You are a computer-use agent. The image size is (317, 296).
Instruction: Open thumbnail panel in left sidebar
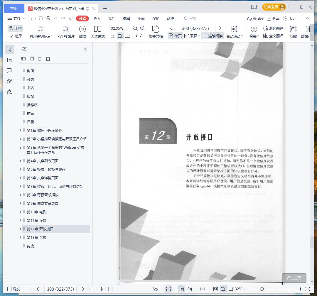pyautogui.click(x=9, y=60)
